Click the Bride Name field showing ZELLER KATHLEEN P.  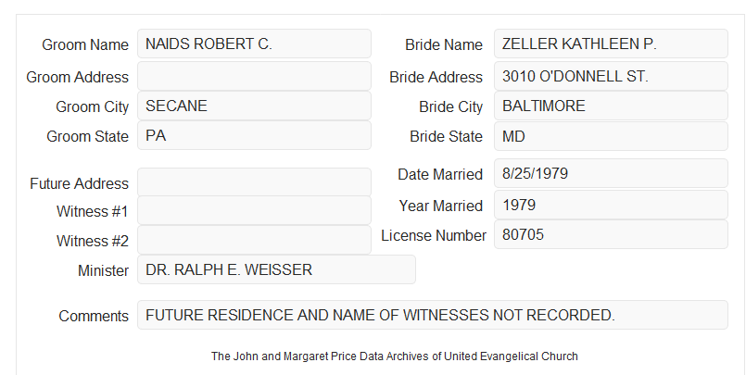point(611,44)
